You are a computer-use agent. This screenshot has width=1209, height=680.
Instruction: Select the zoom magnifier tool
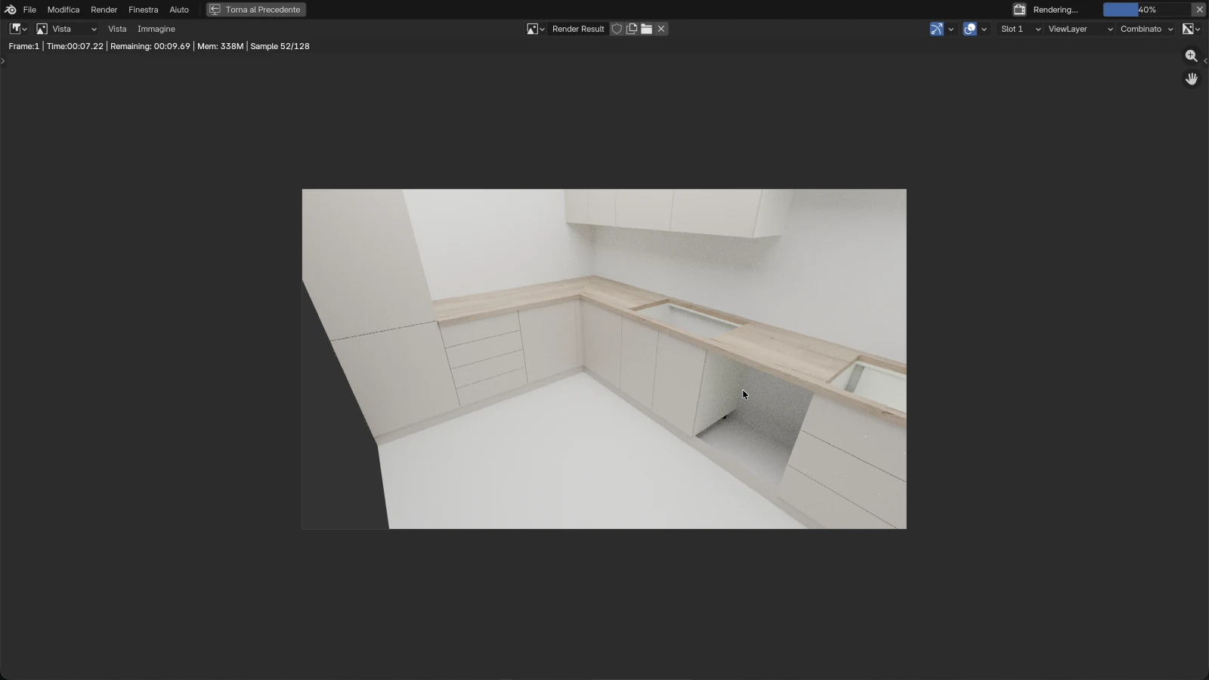click(1192, 56)
